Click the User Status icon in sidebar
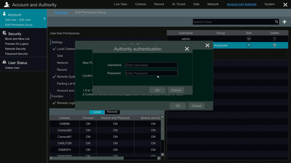This screenshot has height=163, width=291. pyautogui.click(x=4, y=62)
